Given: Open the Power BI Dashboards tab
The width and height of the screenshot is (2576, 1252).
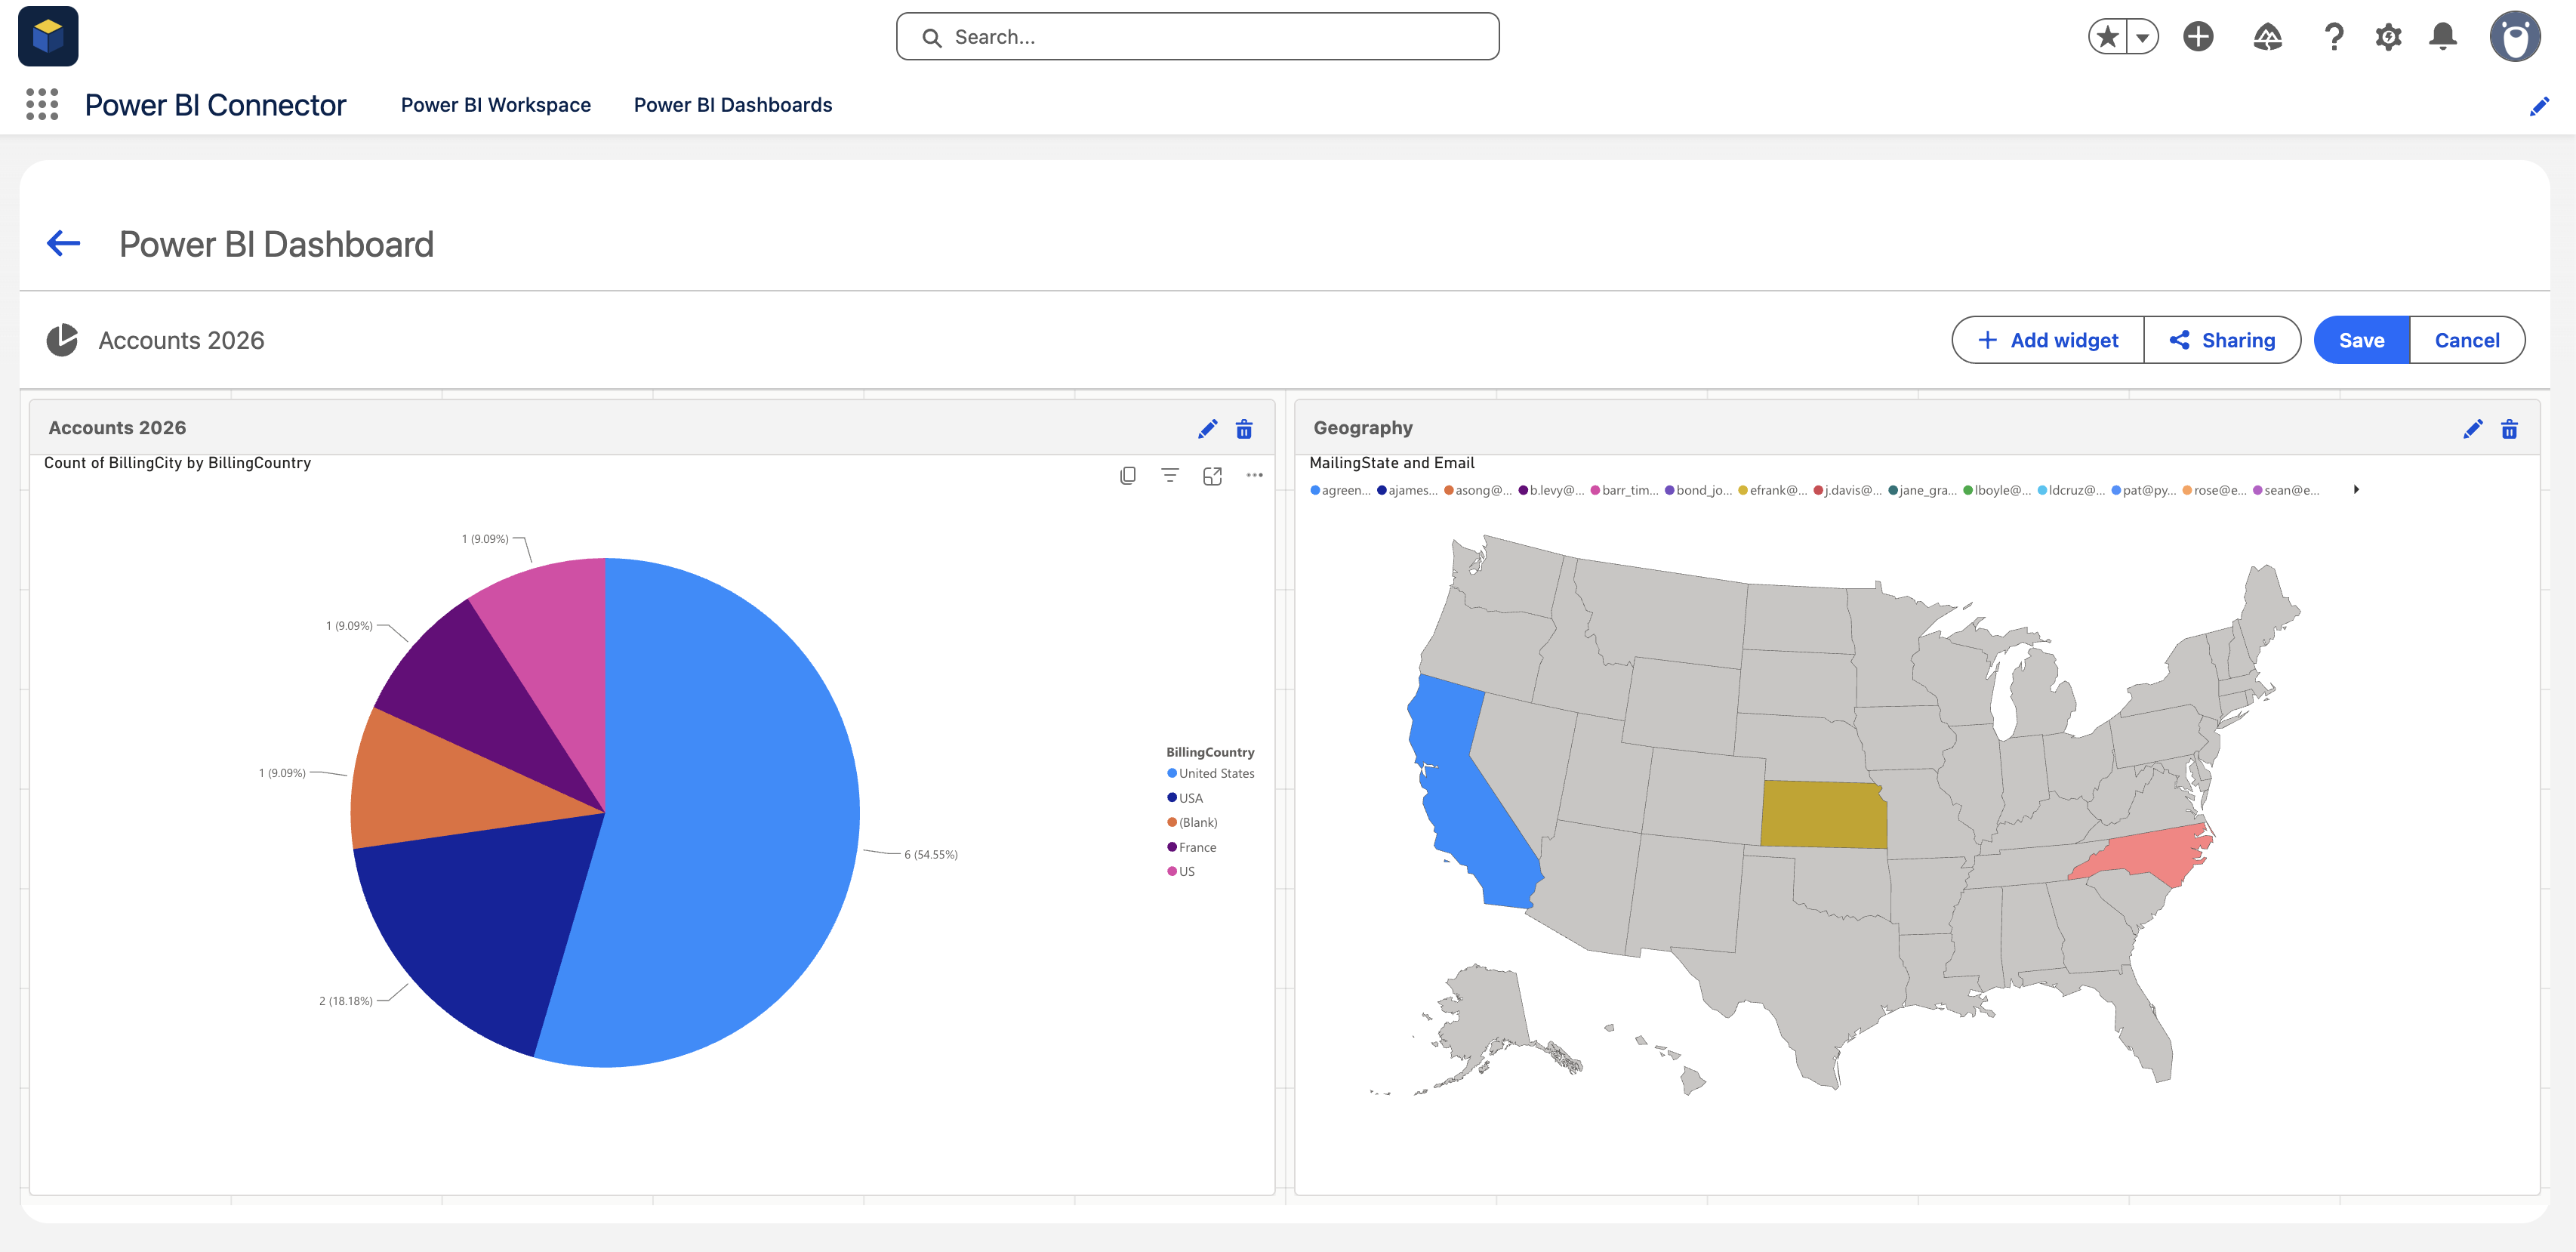Looking at the screenshot, I should (733, 105).
